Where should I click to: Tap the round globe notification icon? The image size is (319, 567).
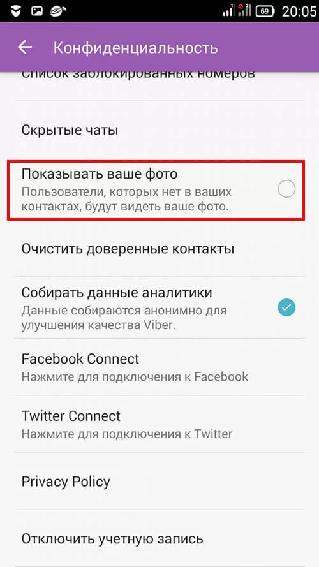[x=59, y=11]
